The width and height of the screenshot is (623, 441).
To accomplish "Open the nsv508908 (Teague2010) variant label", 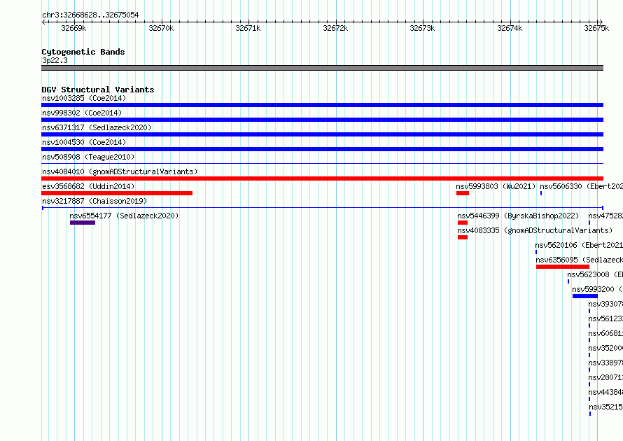I will [x=88, y=157].
